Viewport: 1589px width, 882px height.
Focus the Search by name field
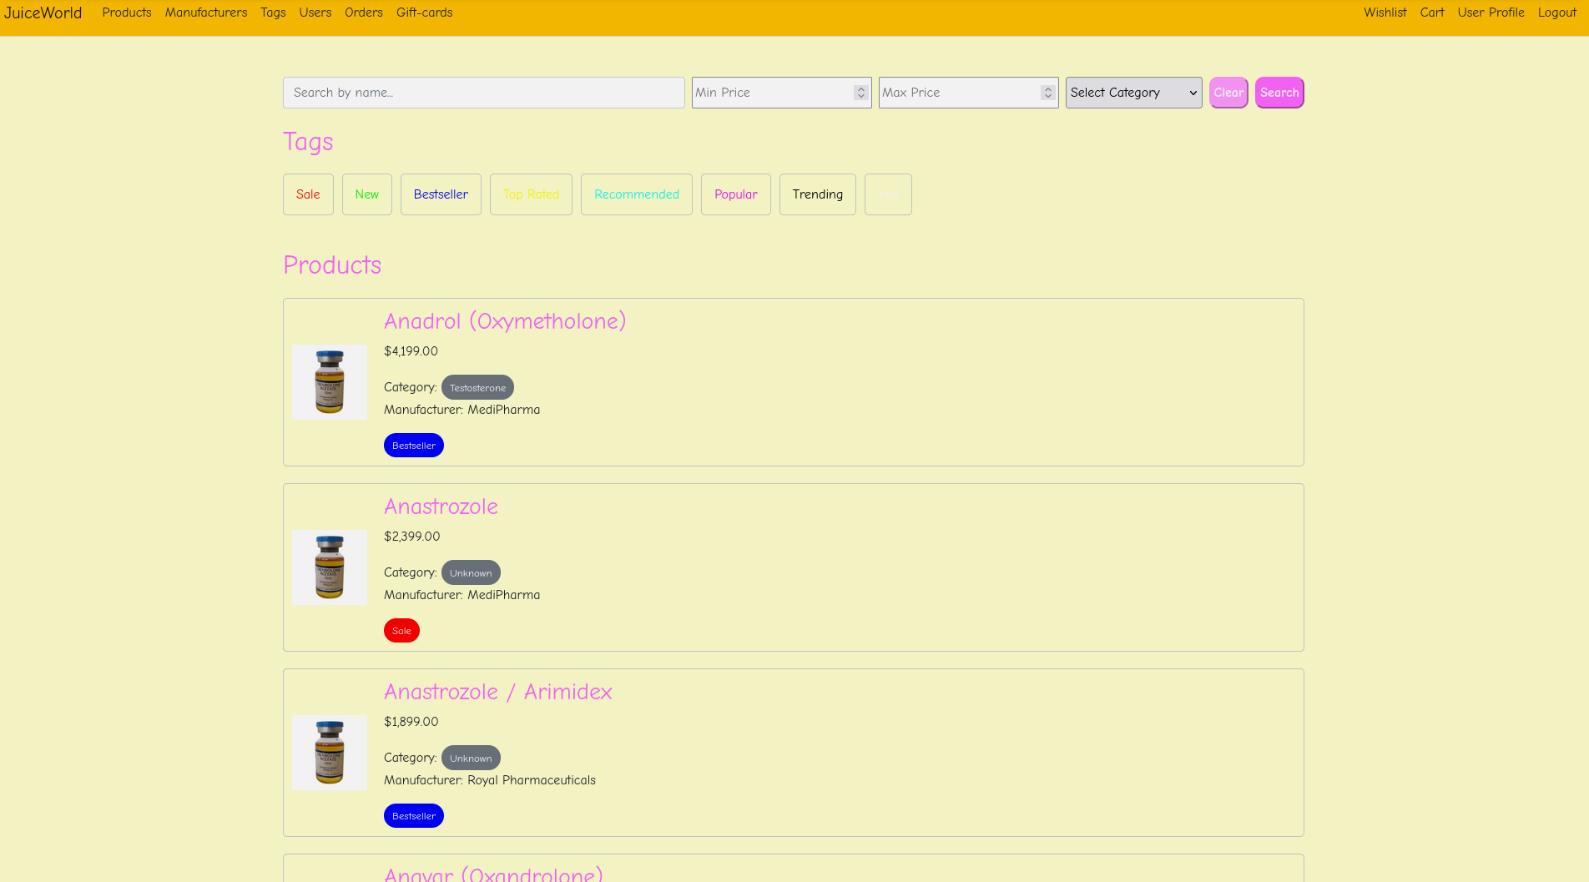[484, 93]
